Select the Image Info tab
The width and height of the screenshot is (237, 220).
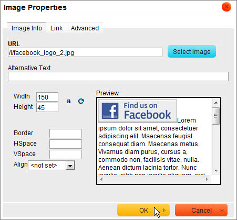coord(27,28)
